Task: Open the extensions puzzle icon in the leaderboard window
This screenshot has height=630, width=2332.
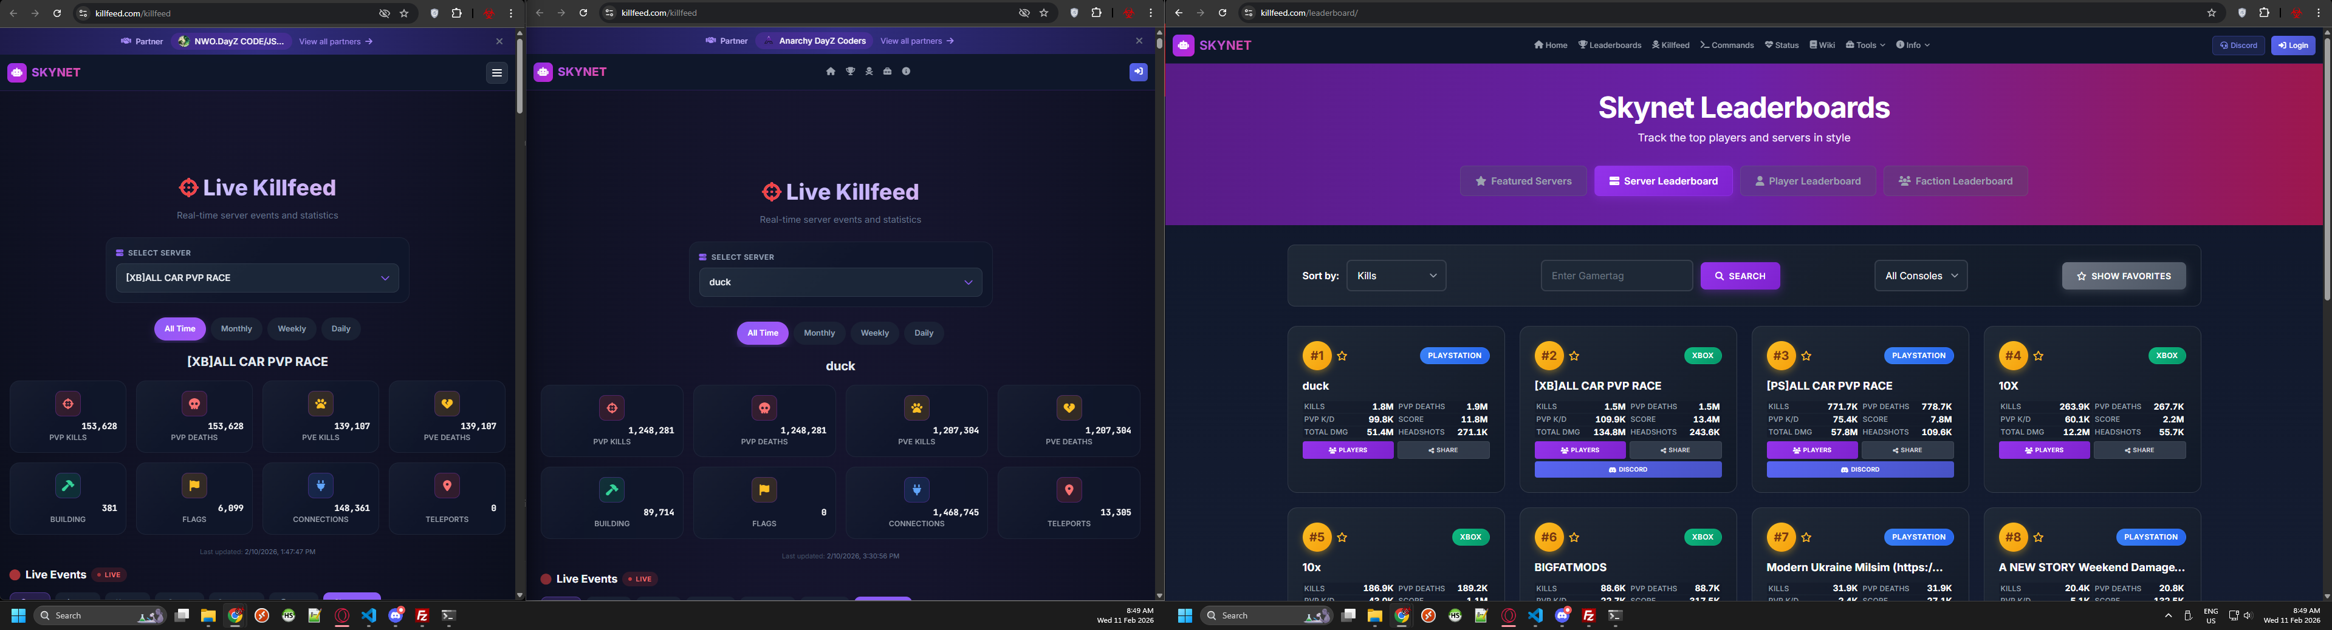Action: (2264, 13)
